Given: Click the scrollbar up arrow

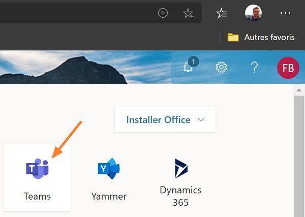Looking at the screenshot, I should tap(299, 90).
